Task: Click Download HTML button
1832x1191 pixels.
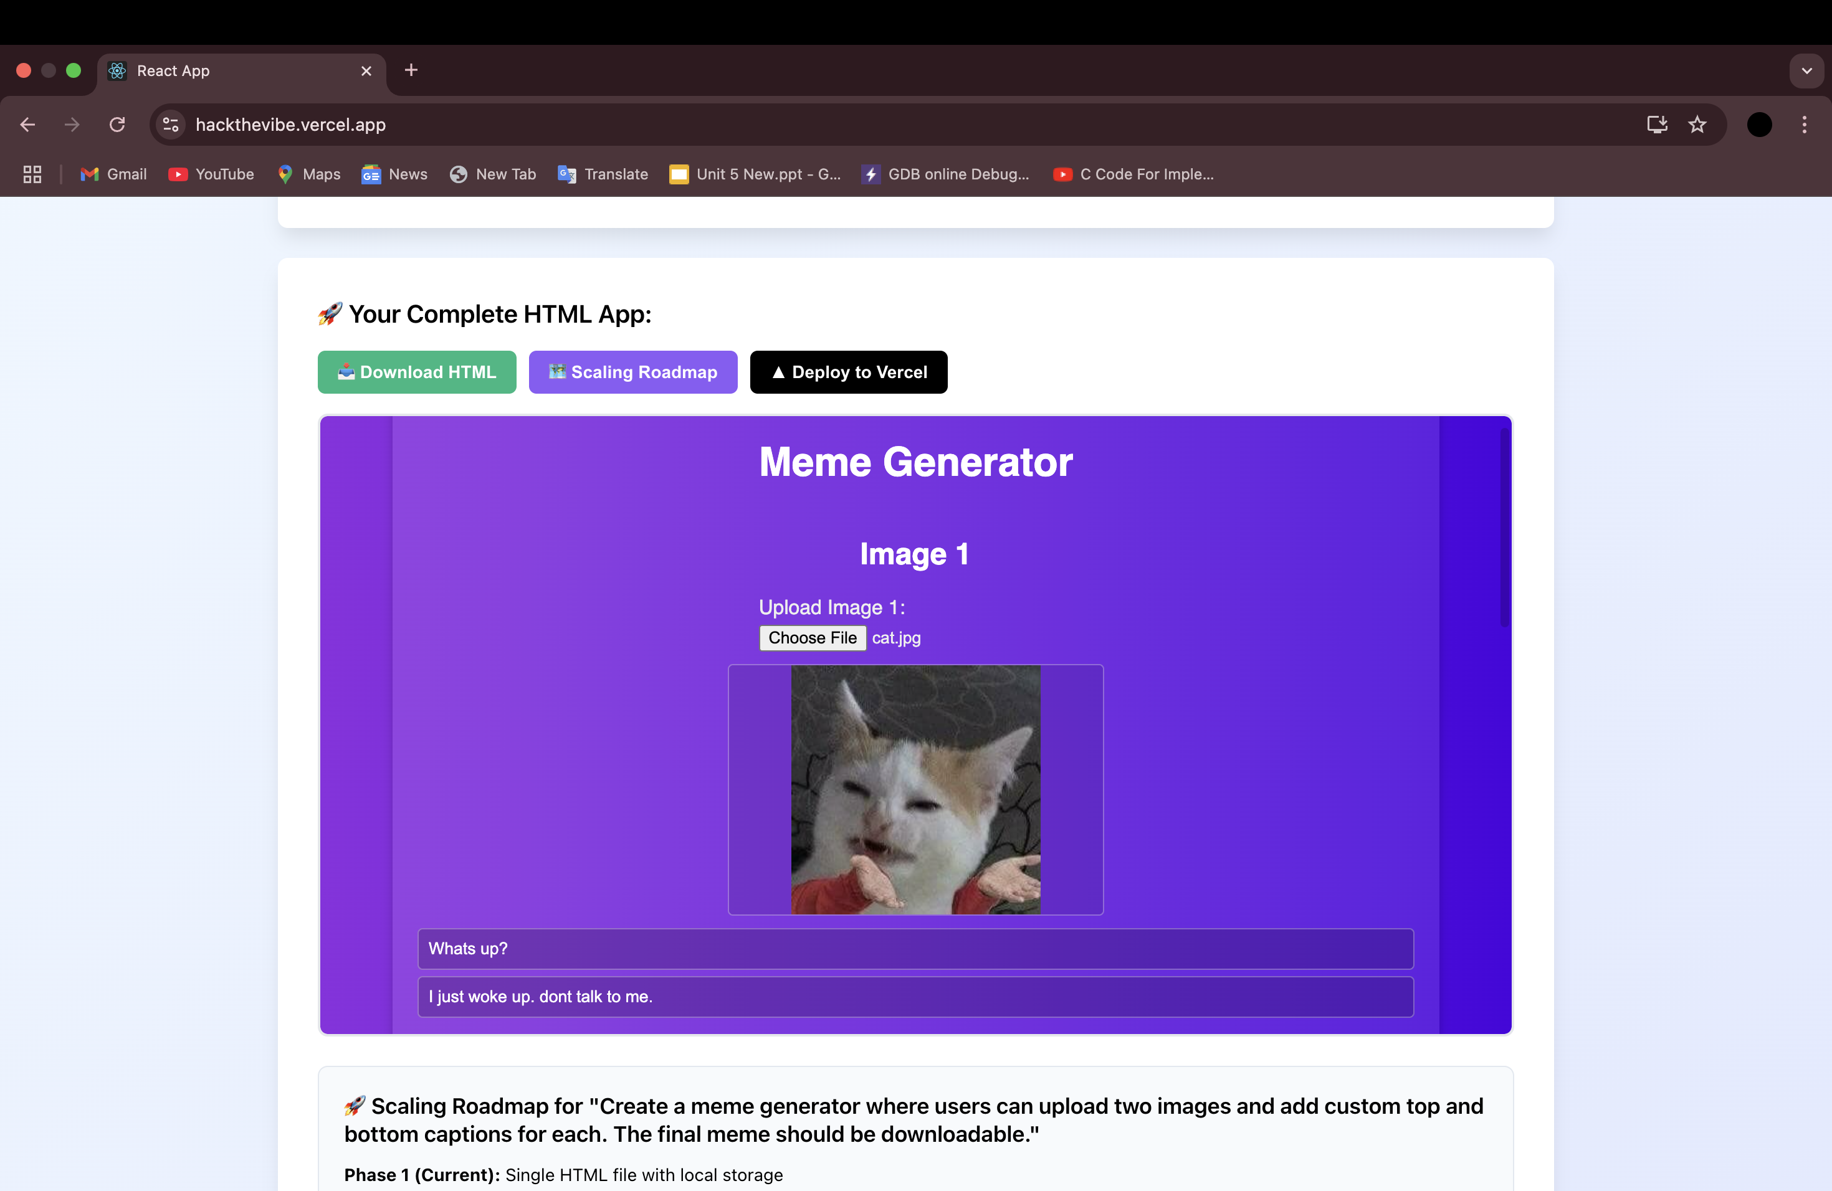Action: pos(416,372)
